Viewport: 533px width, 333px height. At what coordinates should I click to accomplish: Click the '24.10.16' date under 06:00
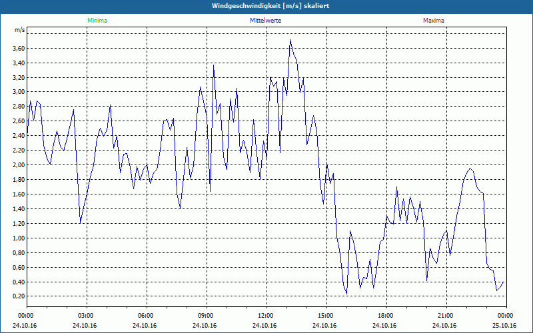[145, 325]
